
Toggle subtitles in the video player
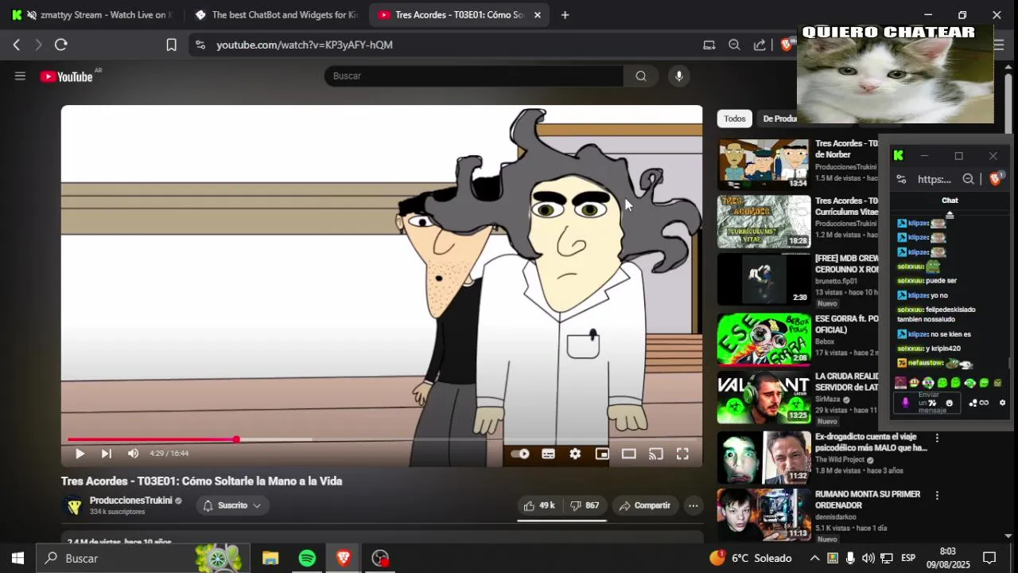coord(548,454)
